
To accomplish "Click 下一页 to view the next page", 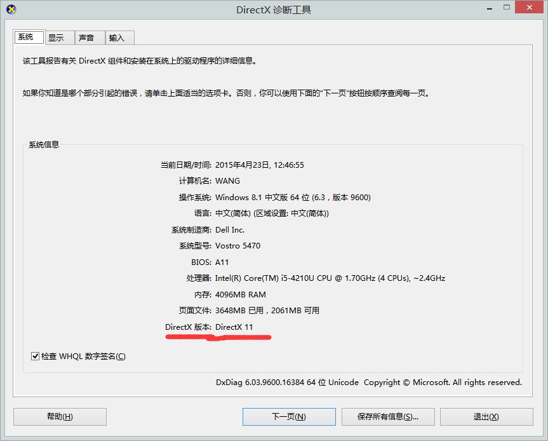I will point(289,416).
